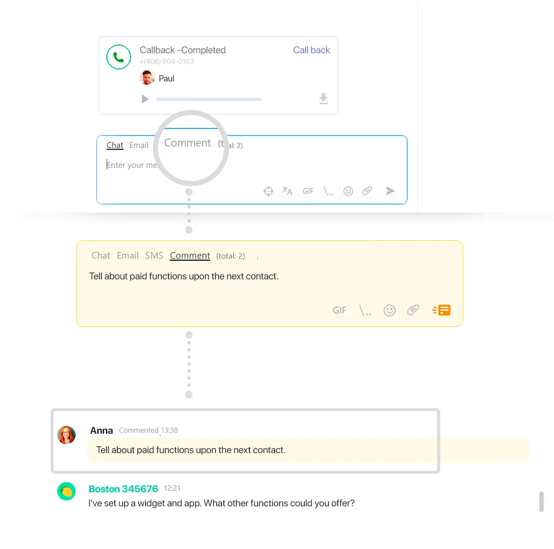Switch to the Chat tab in upper reply box
This screenshot has height=549, width=554.
(115, 145)
